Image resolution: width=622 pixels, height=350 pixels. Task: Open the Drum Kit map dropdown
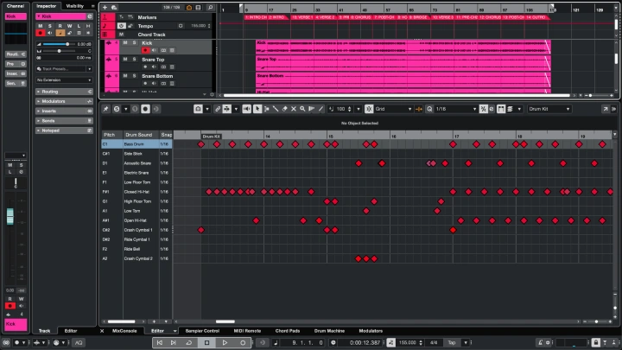549,109
